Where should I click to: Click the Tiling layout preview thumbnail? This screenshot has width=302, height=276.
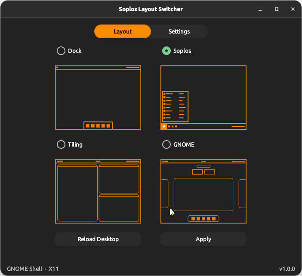[x=98, y=191]
